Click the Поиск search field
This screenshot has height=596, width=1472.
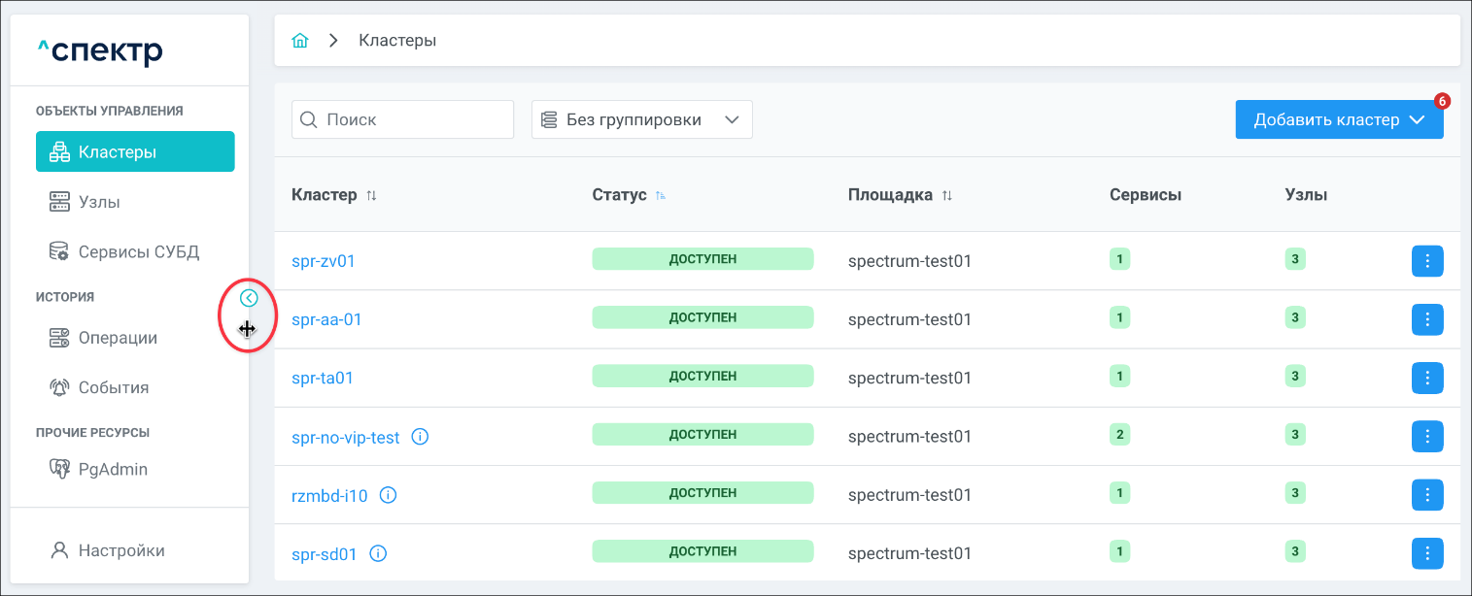413,119
